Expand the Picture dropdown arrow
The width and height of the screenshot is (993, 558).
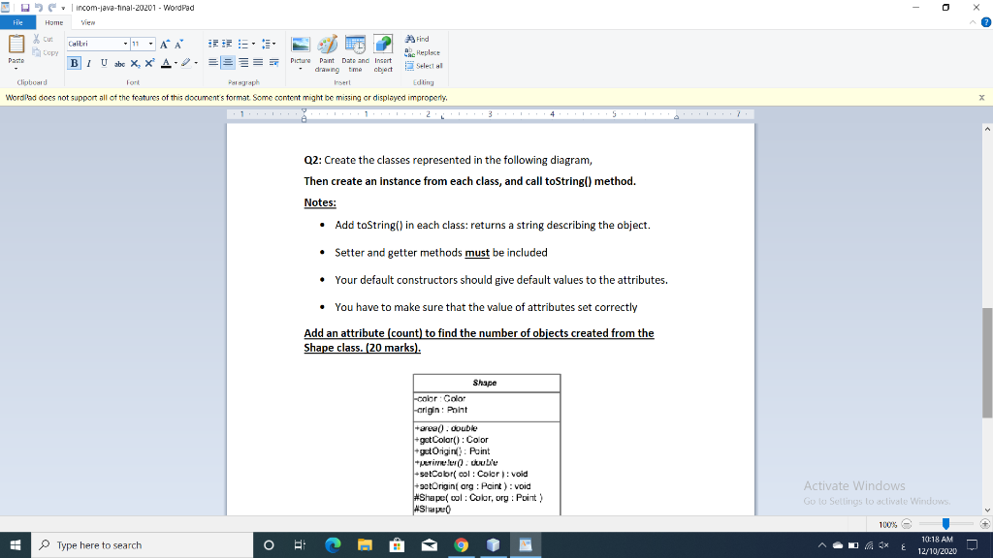tap(301, 69)
